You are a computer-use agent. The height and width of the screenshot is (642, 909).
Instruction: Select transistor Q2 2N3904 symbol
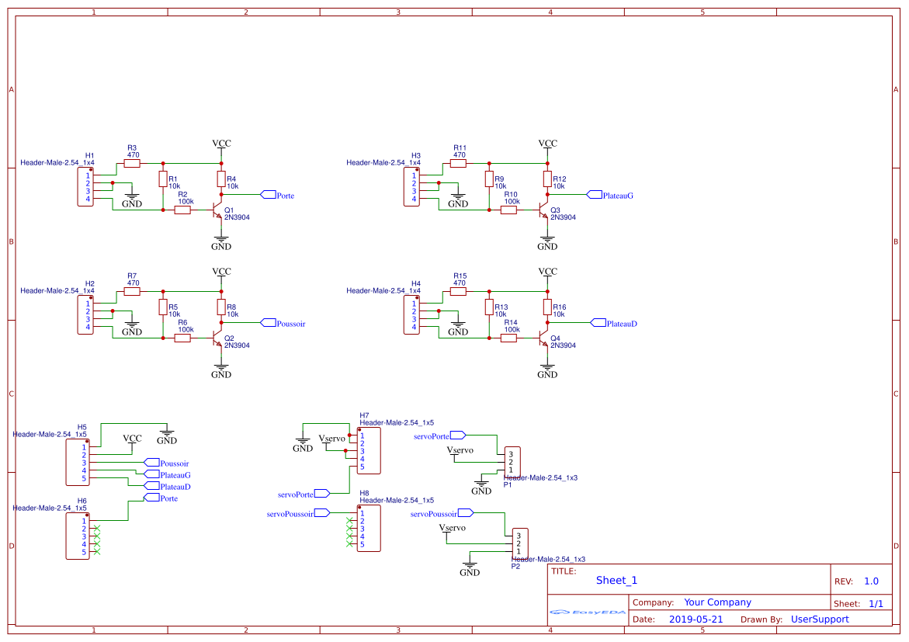tap(217, 338)
